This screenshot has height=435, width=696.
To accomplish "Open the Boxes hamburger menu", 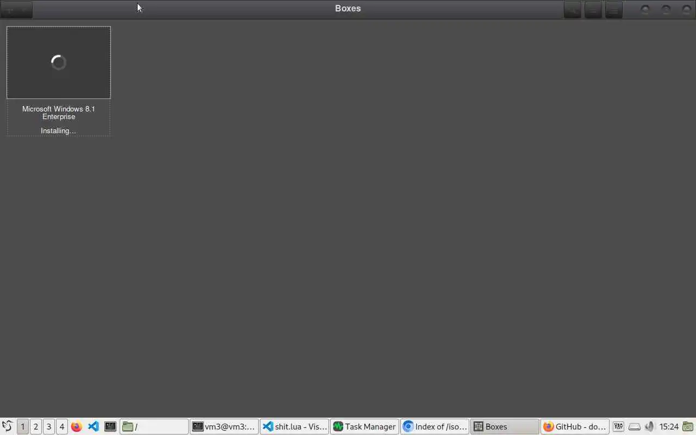I will tap(614, 10).
